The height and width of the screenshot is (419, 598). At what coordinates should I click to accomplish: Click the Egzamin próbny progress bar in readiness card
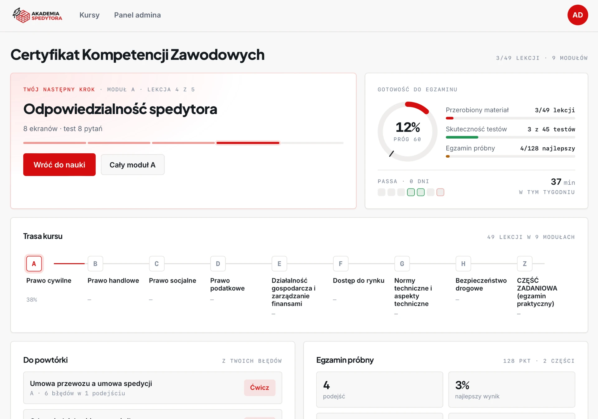(x=510, y=156)
